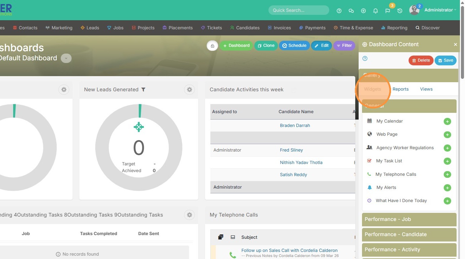Switch to the Reports tab in Gallery
Image resolution: width=465 pixels, height=259 pixels.
pos(401,89)
